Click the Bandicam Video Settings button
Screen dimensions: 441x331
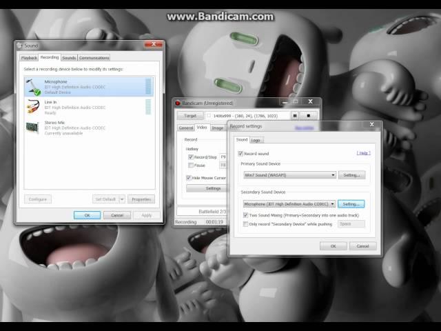coord(207,188)
